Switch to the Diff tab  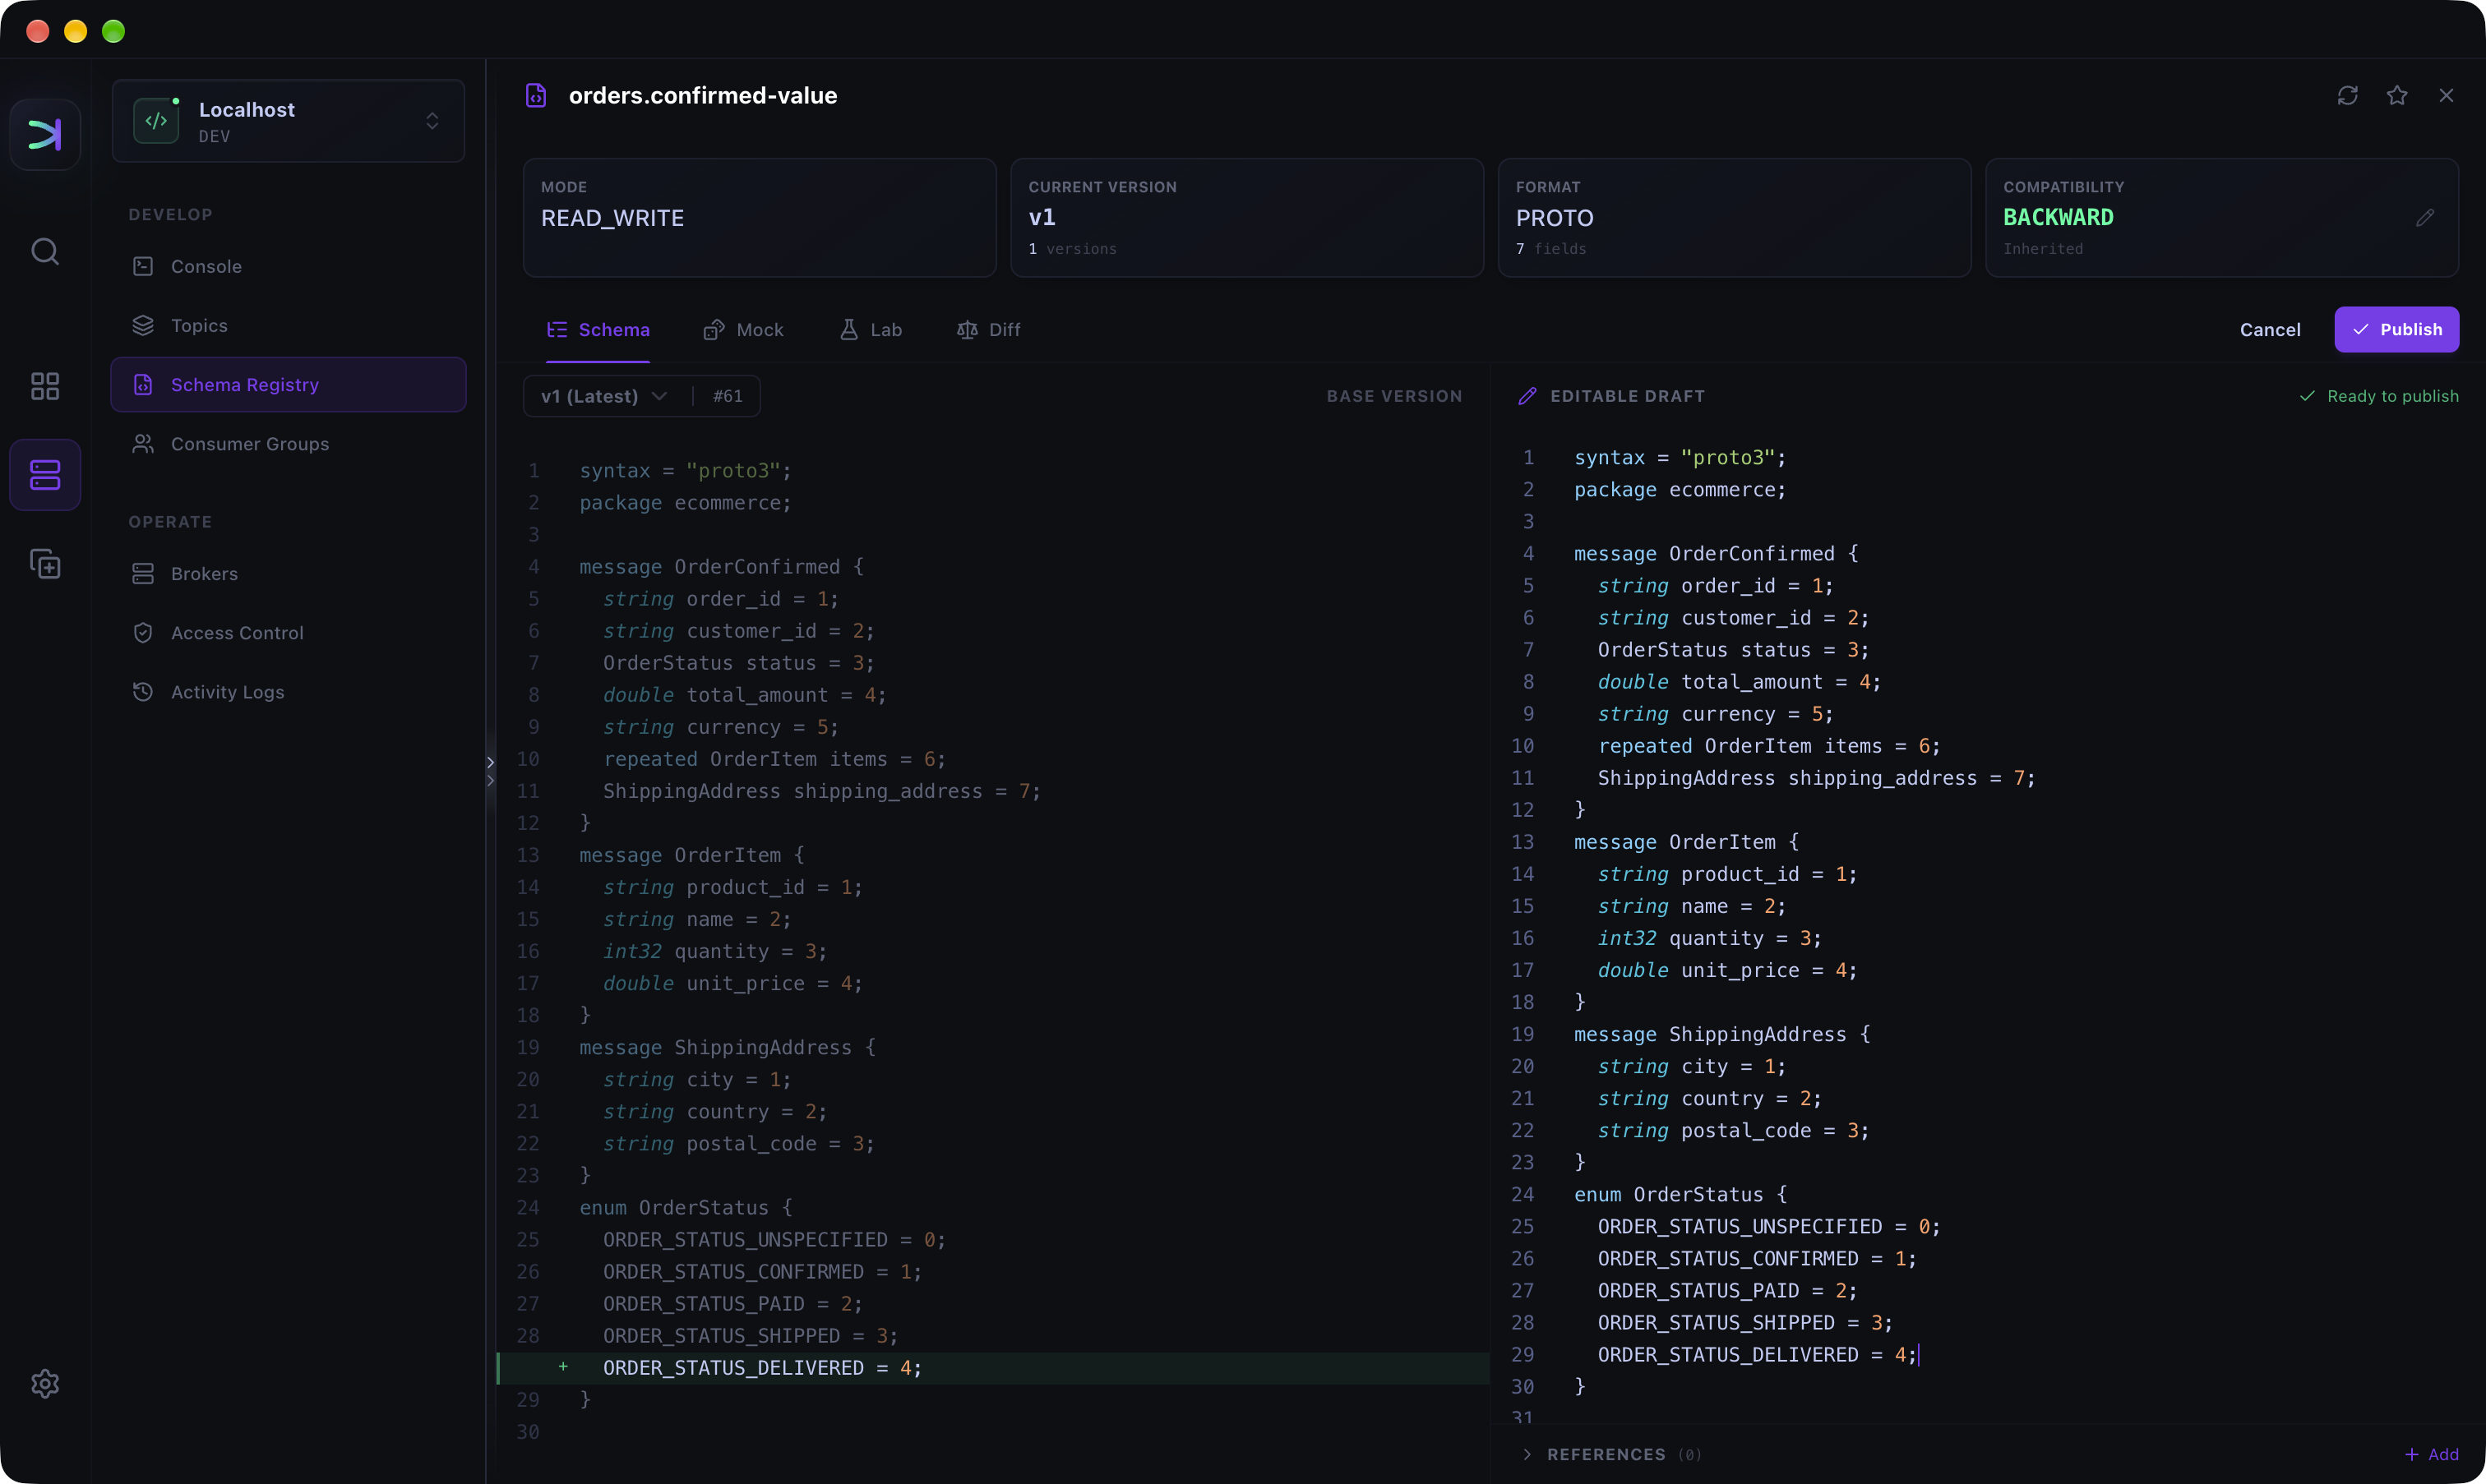pos(988,329)
